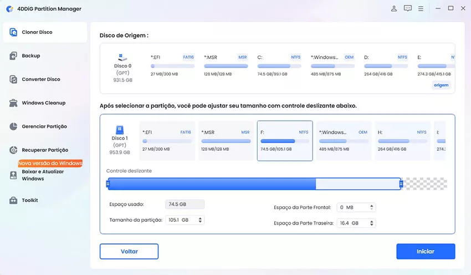
Task: Click the Clonar Disco sidebar icon
Action: tap(13, 32)
